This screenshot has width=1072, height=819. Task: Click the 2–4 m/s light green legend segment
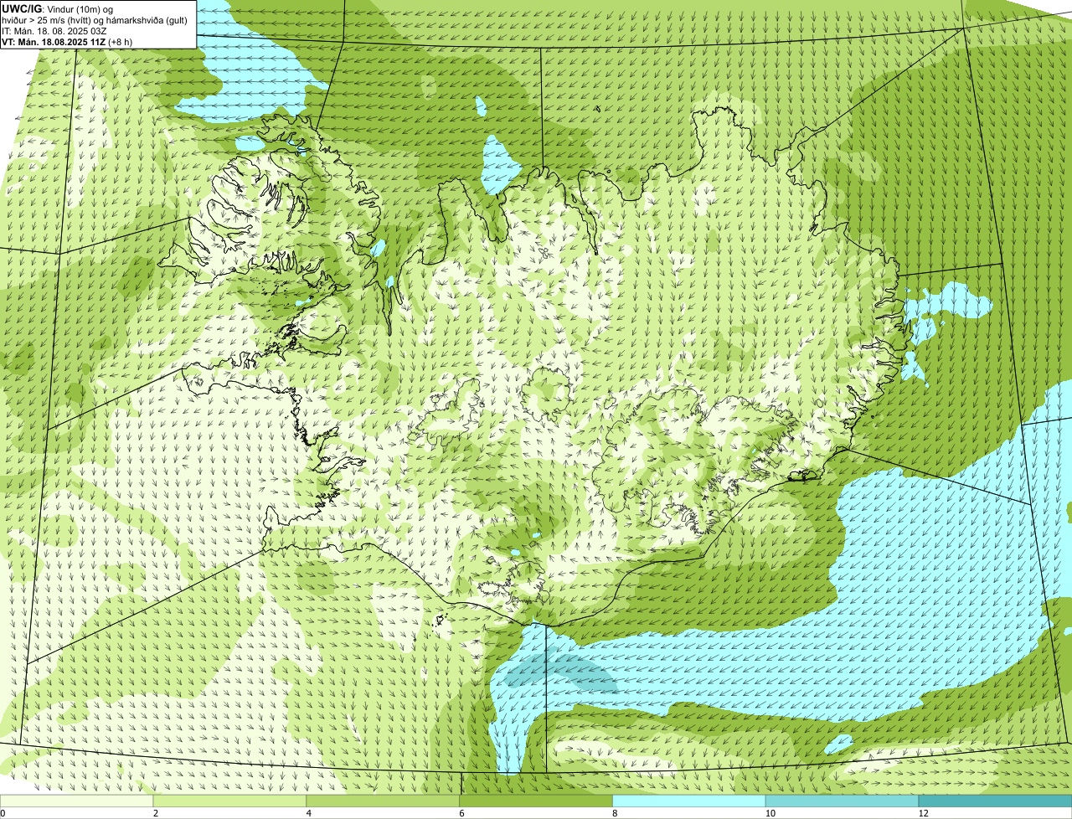click(x=230, y=801)
